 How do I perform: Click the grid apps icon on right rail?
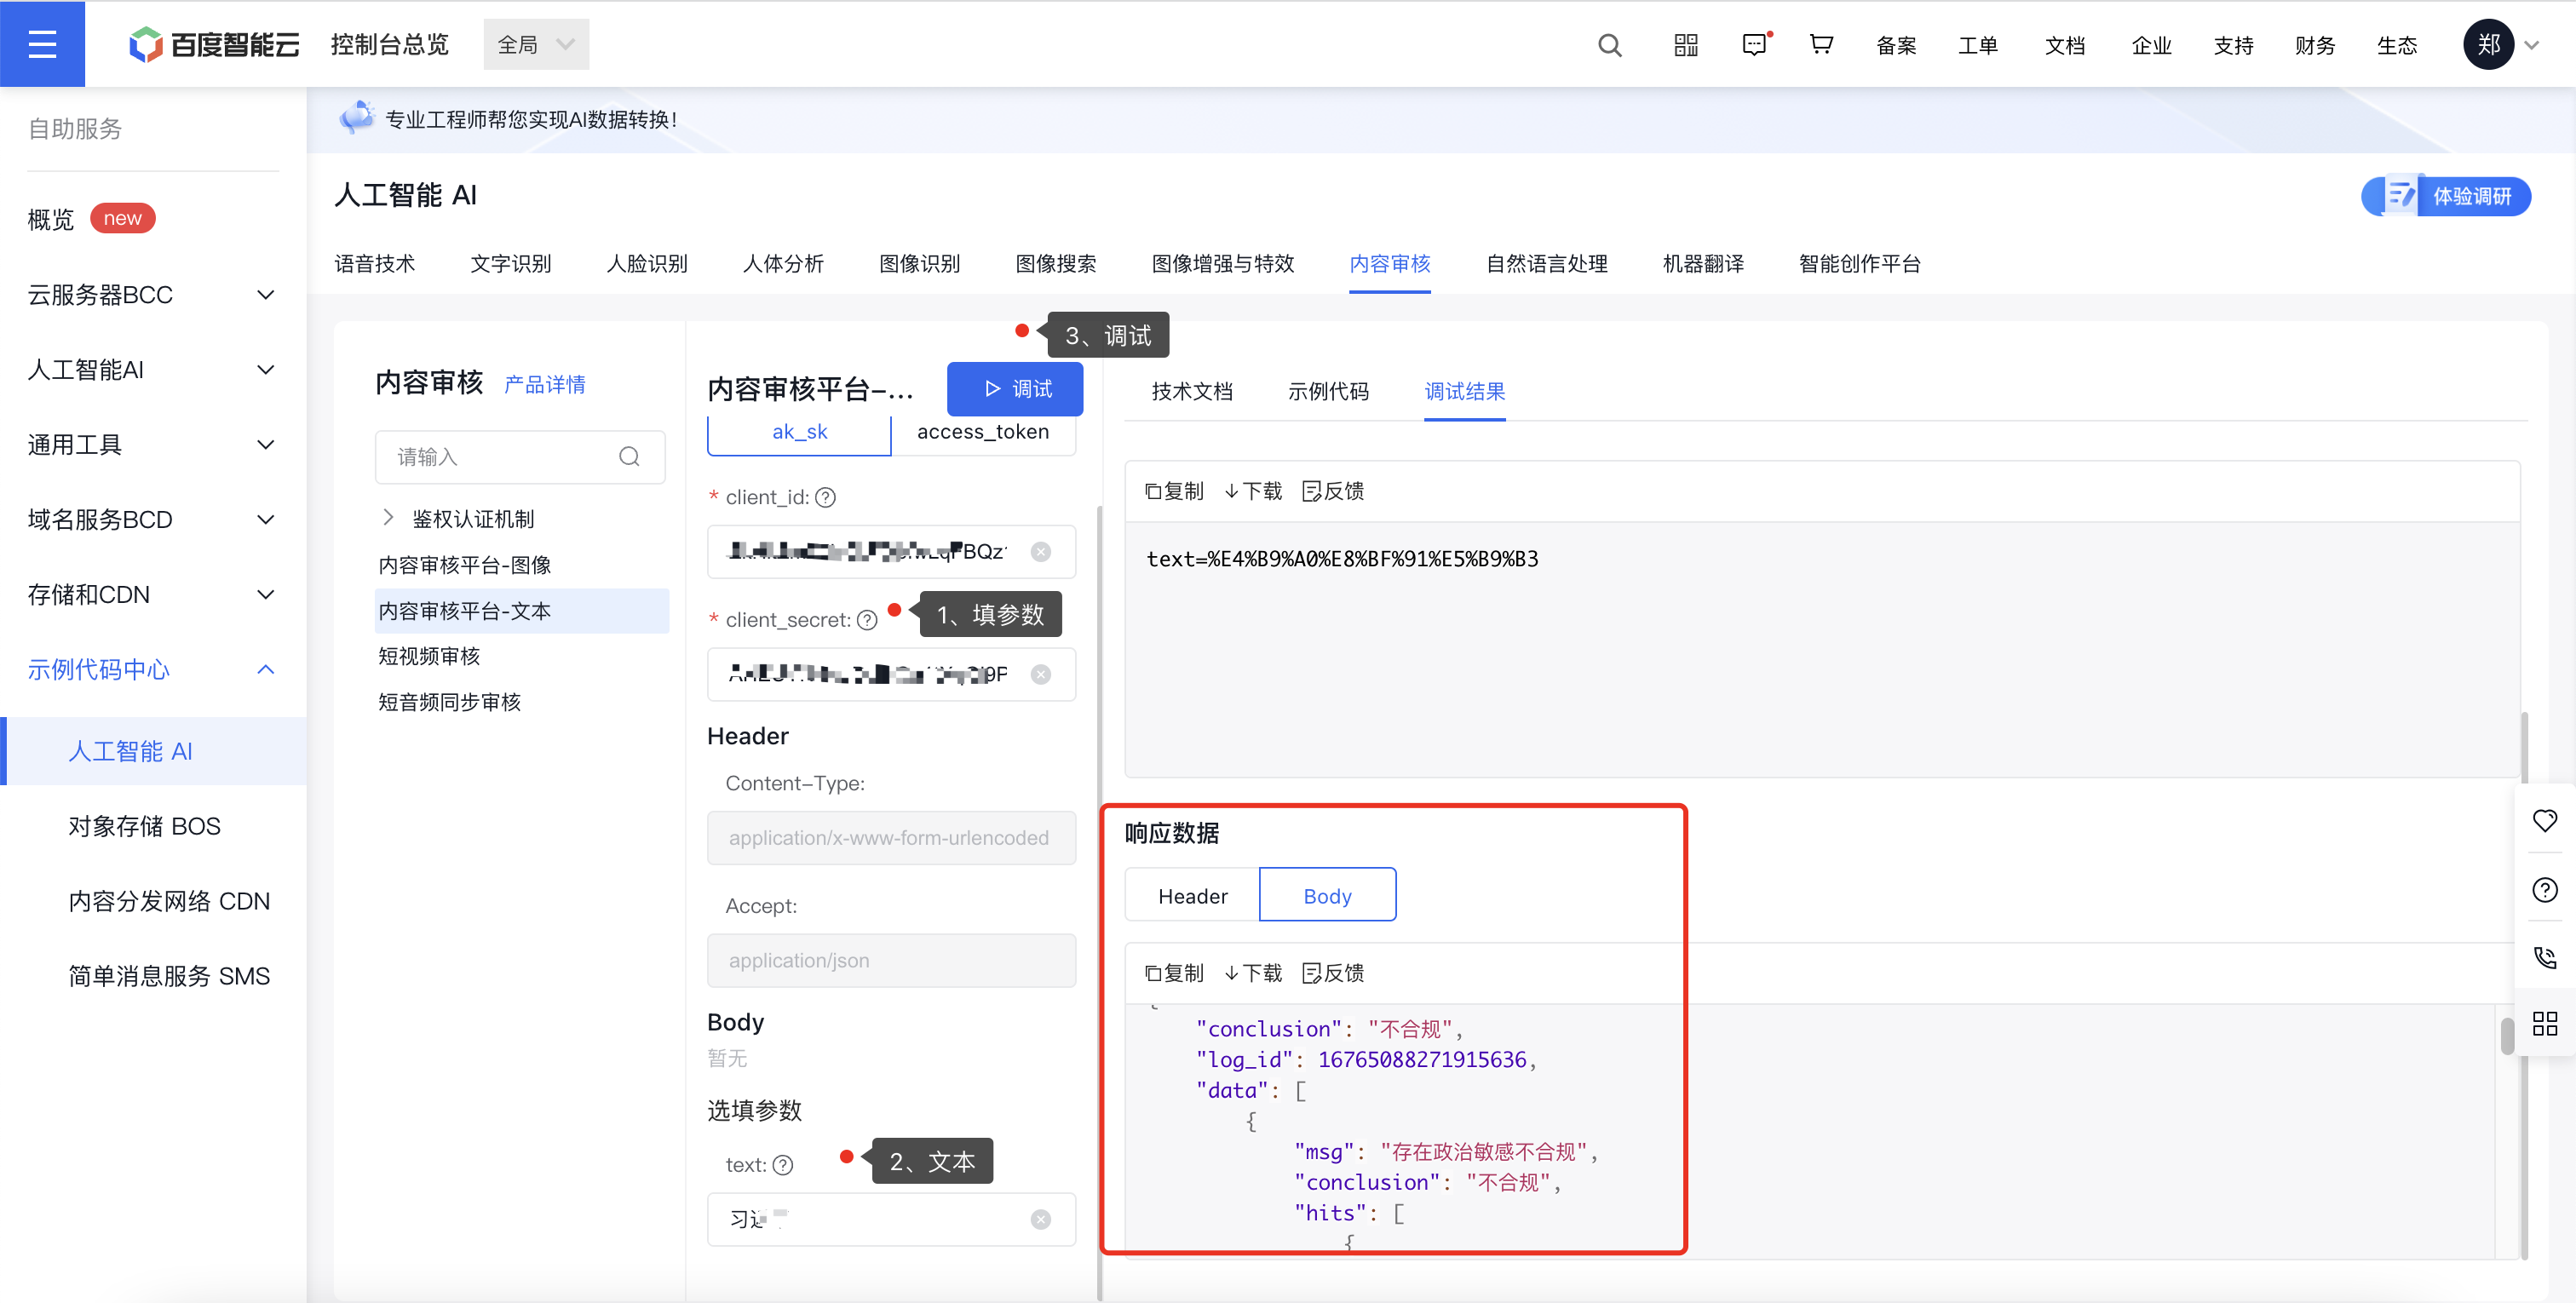click(x=2545, y=1023)
